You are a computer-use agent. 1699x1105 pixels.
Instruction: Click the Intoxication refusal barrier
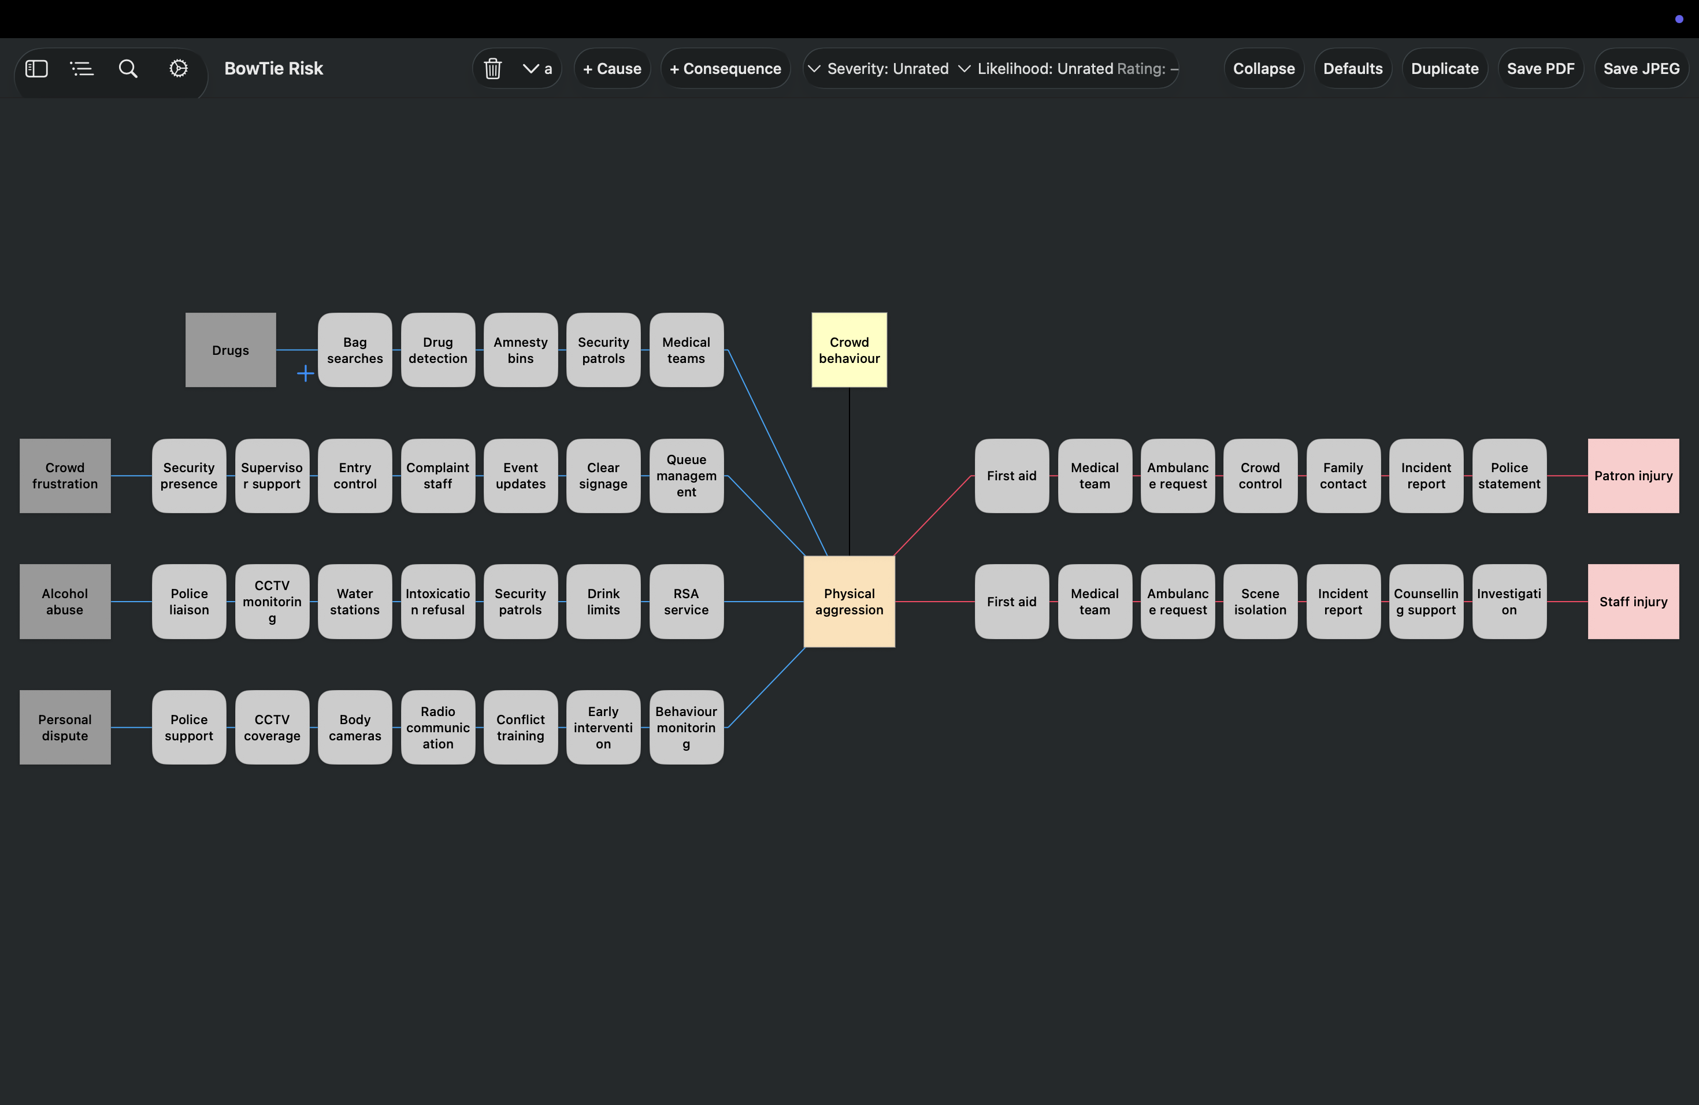click(x=437, y=601)
